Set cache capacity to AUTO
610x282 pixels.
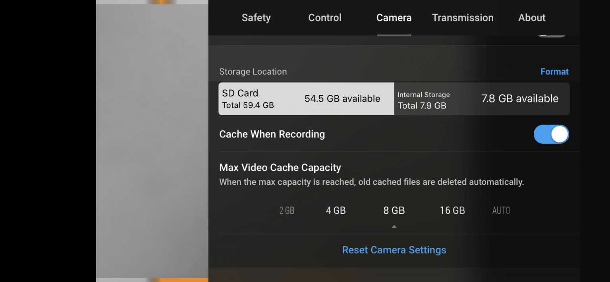click(x=501, y=211)
